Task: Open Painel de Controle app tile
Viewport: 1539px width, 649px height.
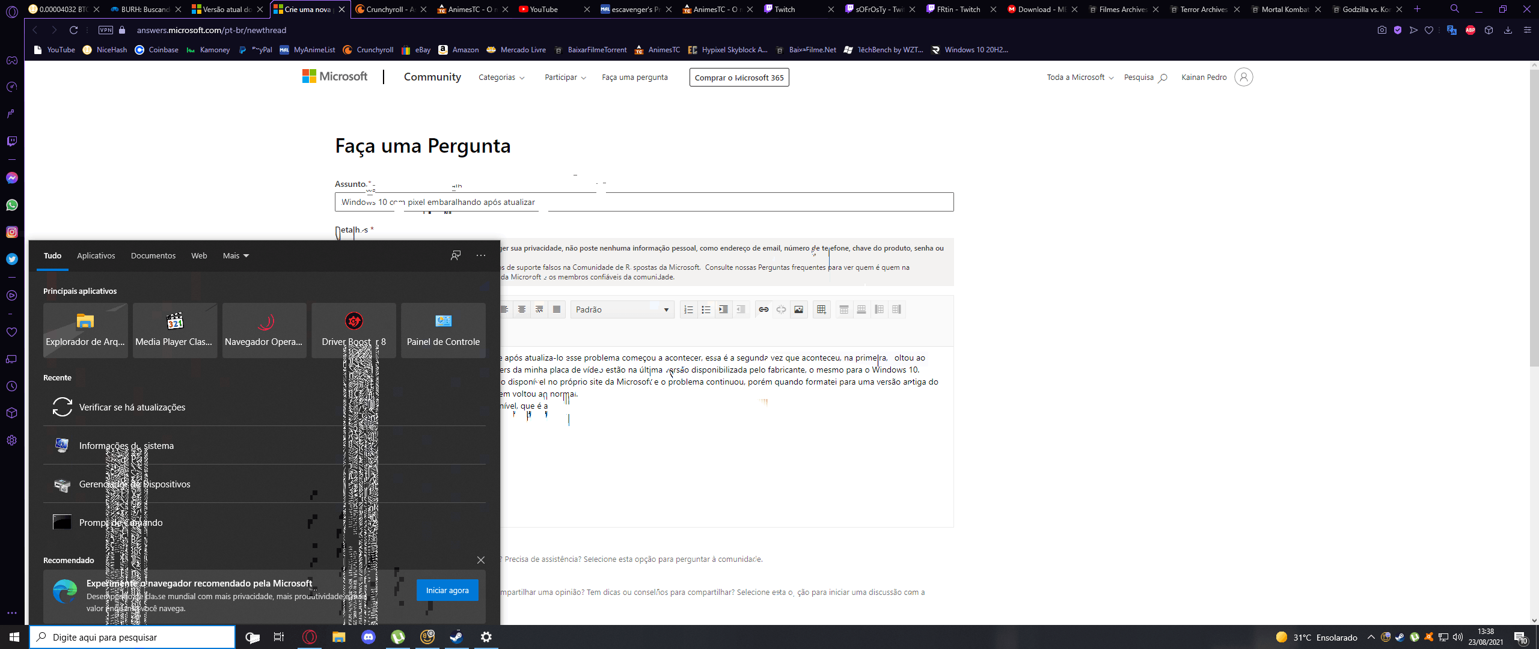Action: click(443, 331)
